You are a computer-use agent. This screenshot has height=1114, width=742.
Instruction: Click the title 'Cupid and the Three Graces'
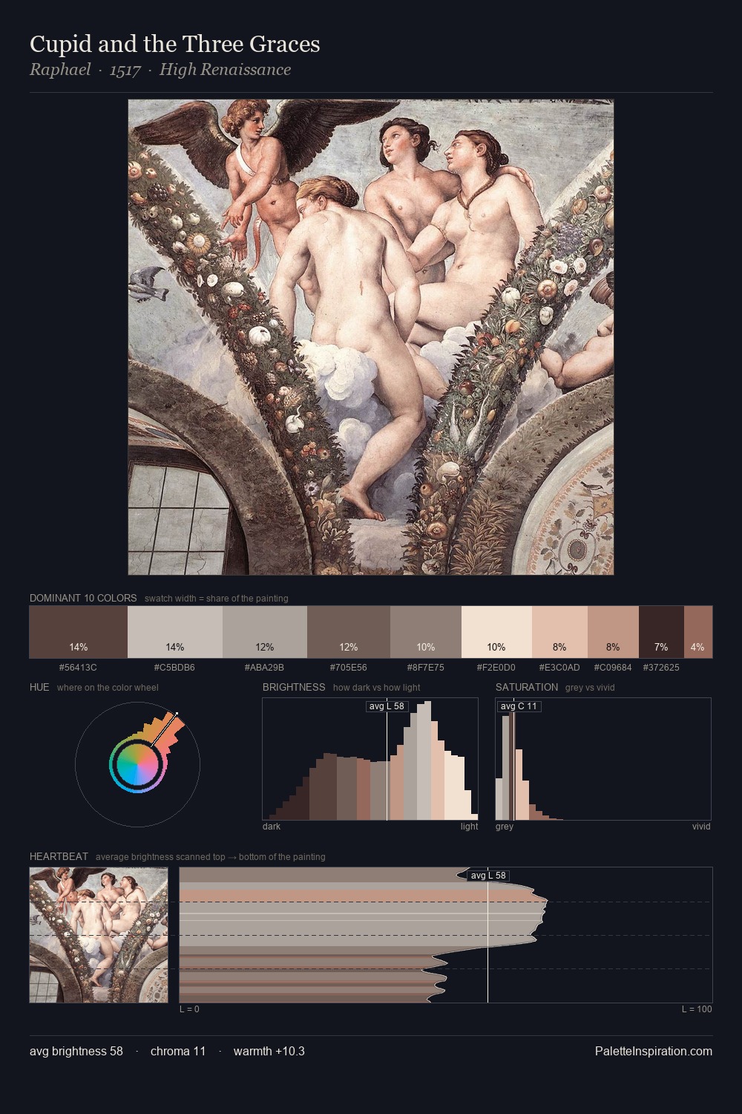[175, 45]
